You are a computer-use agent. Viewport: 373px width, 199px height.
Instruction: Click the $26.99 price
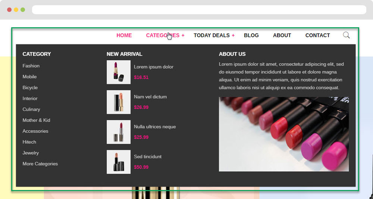(x=141, y=108)
